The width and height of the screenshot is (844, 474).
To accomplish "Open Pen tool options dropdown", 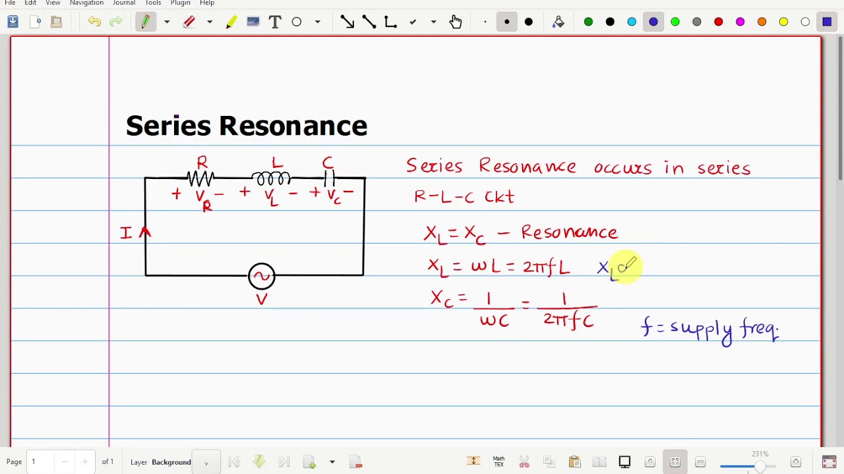I will (167, 22).
